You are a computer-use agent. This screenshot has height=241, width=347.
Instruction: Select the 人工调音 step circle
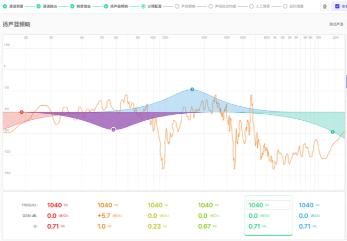click(x=252, y=6)
